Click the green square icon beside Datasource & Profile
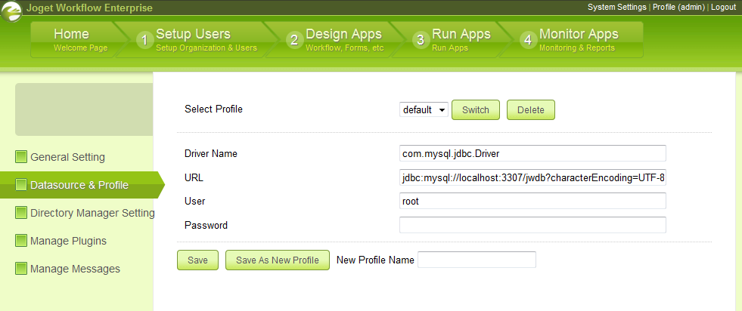 click(21, 184)
